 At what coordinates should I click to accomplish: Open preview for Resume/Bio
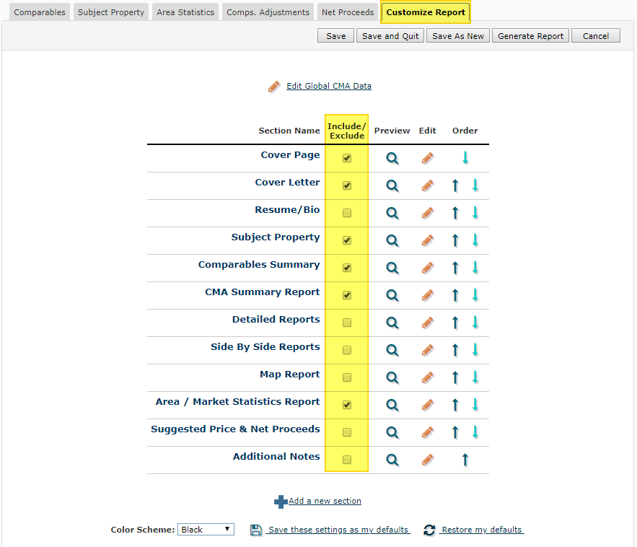[392, 213]
